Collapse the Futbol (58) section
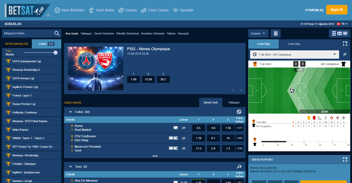The height and width of the screenshot is (183, 352). click(x=70, y=112)
